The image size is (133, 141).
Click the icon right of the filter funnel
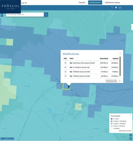[x=120, y=8]
